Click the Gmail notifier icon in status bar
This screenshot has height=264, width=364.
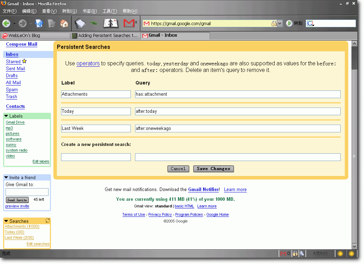[x=283, y=254]
